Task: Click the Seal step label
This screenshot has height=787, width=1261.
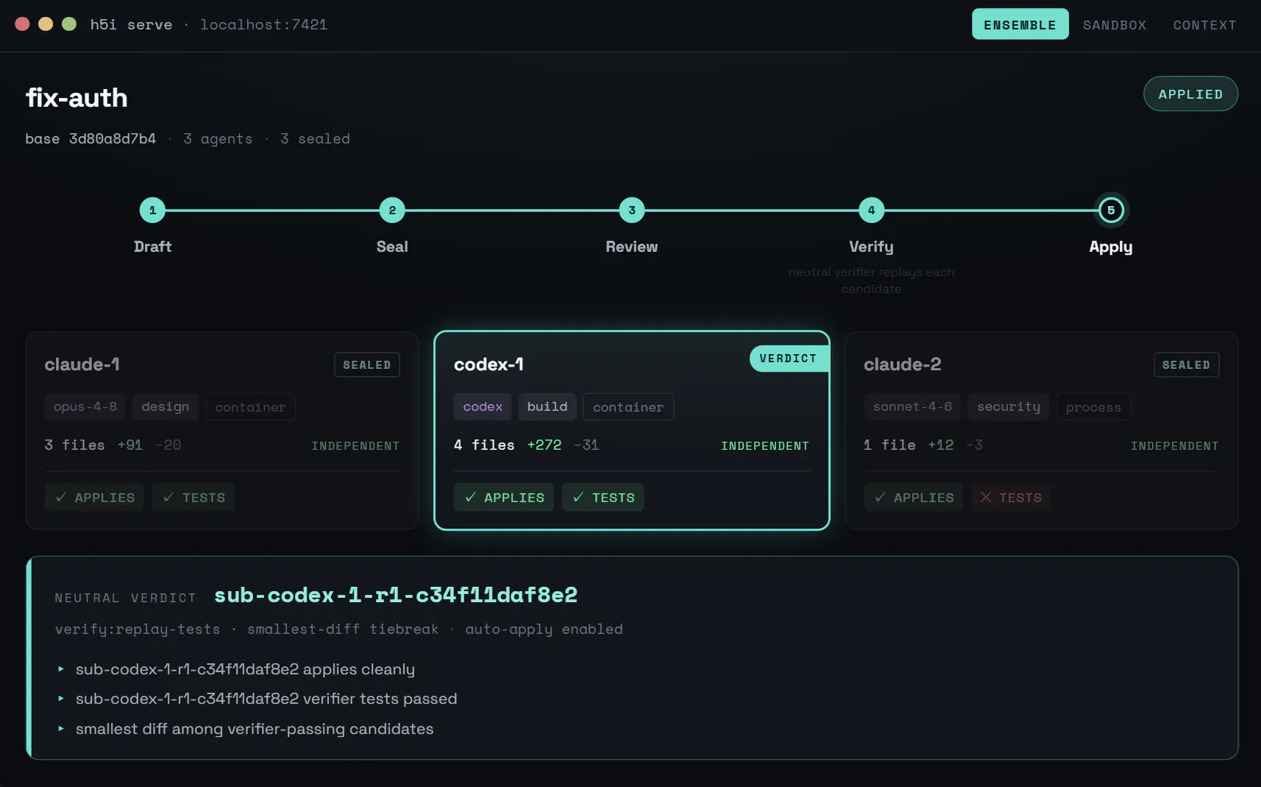Action: pos(392,247)
